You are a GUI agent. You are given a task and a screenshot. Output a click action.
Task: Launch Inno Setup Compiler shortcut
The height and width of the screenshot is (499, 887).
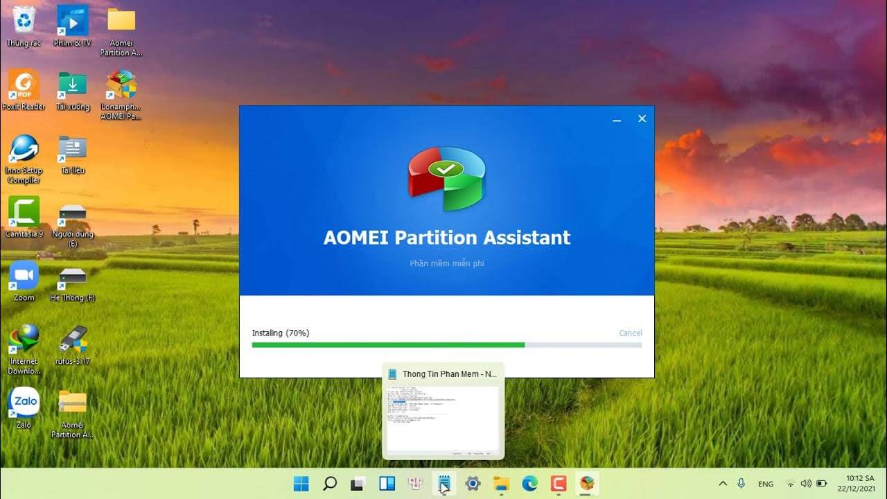click(24, 159)
